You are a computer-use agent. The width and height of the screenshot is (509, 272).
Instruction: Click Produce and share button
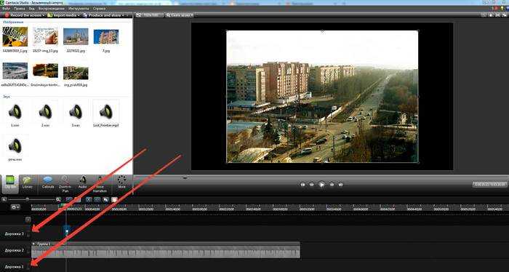[x=104, y=15]
